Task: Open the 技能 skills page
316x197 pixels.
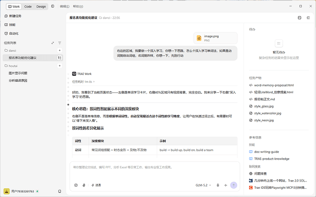Action: coord(10,25)
